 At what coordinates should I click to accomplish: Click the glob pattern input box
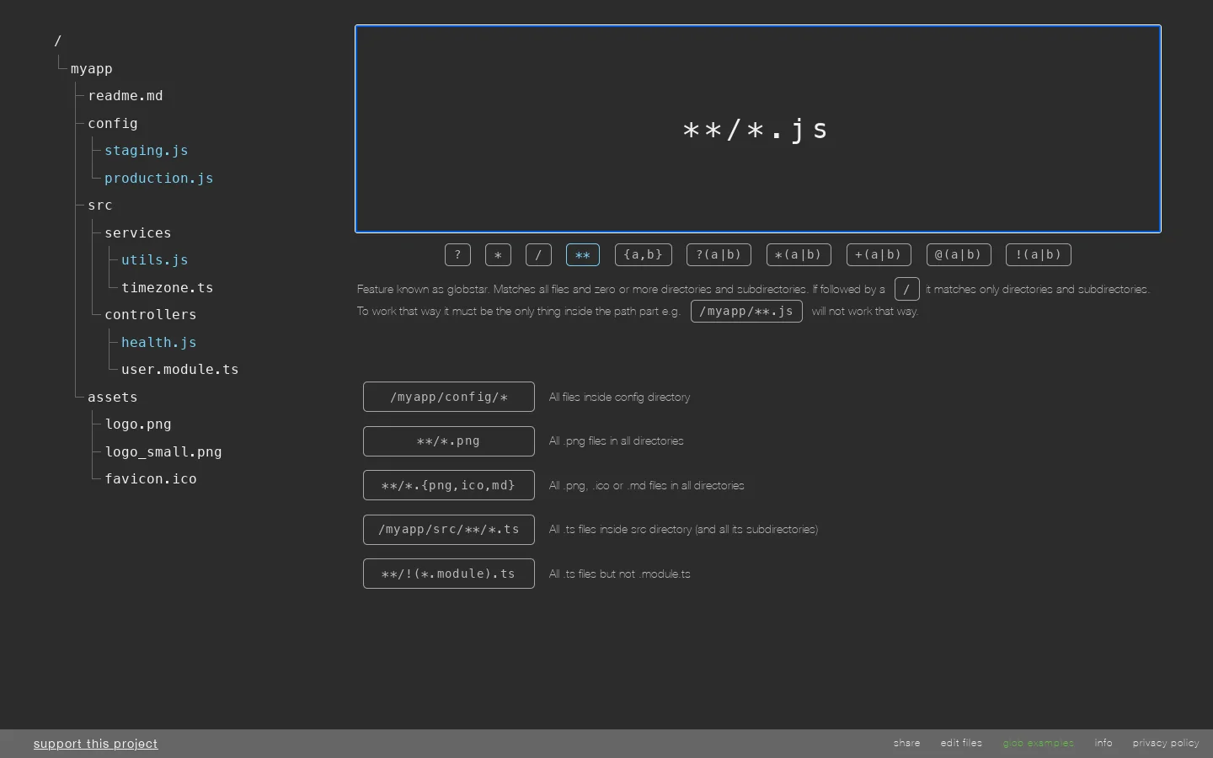[x=758, y=129]
